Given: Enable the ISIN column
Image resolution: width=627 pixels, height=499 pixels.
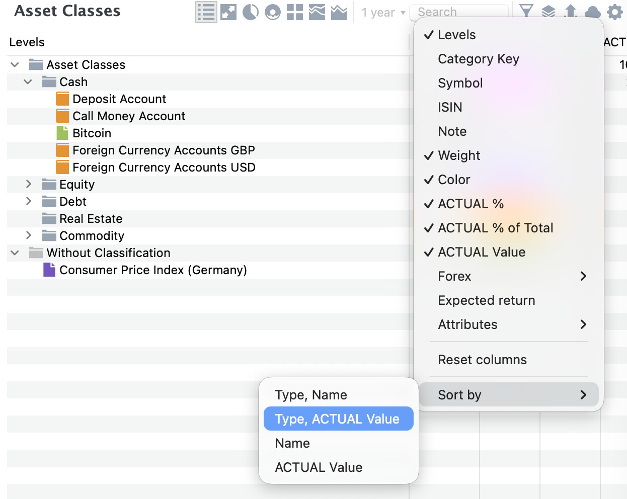Looking at the screenshot, I should pos(450,107).
